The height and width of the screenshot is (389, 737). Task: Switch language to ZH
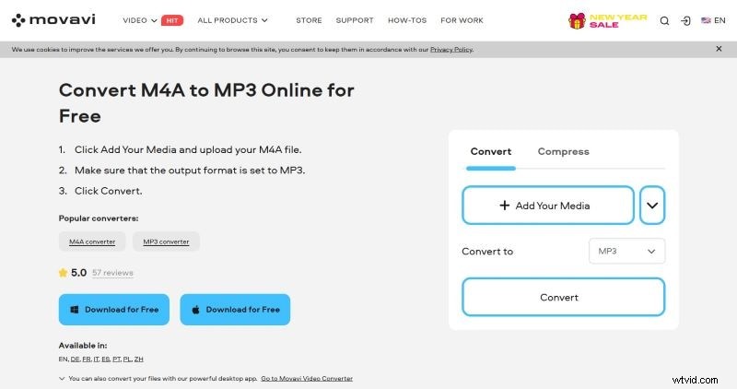(x=138, y=359)
